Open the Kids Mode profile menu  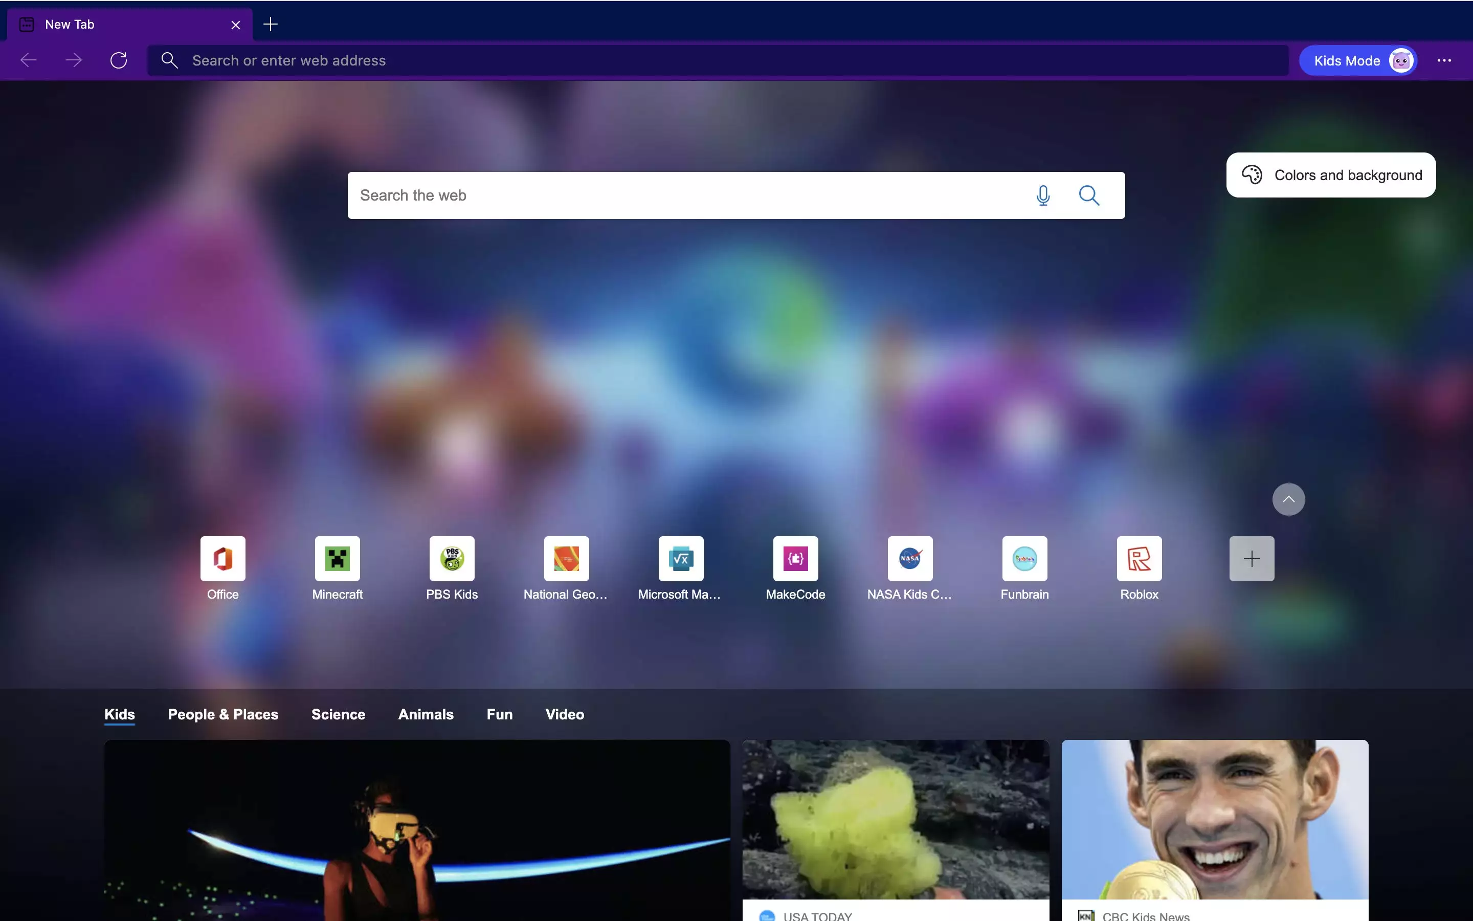[x=1358, y=60]
